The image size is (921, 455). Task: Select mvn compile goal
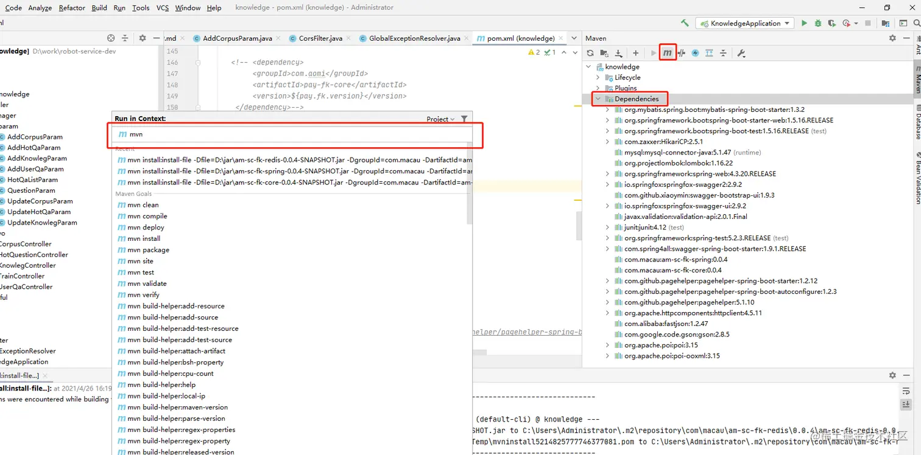(x=291, y=216)
